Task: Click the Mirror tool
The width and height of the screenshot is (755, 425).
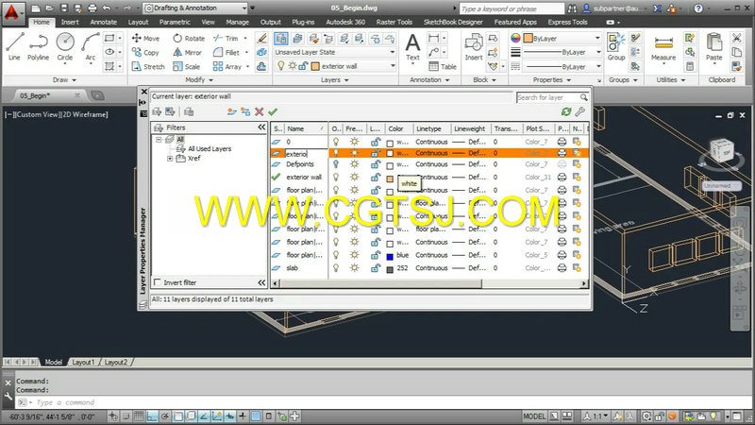Action: (x=188, y=53)
